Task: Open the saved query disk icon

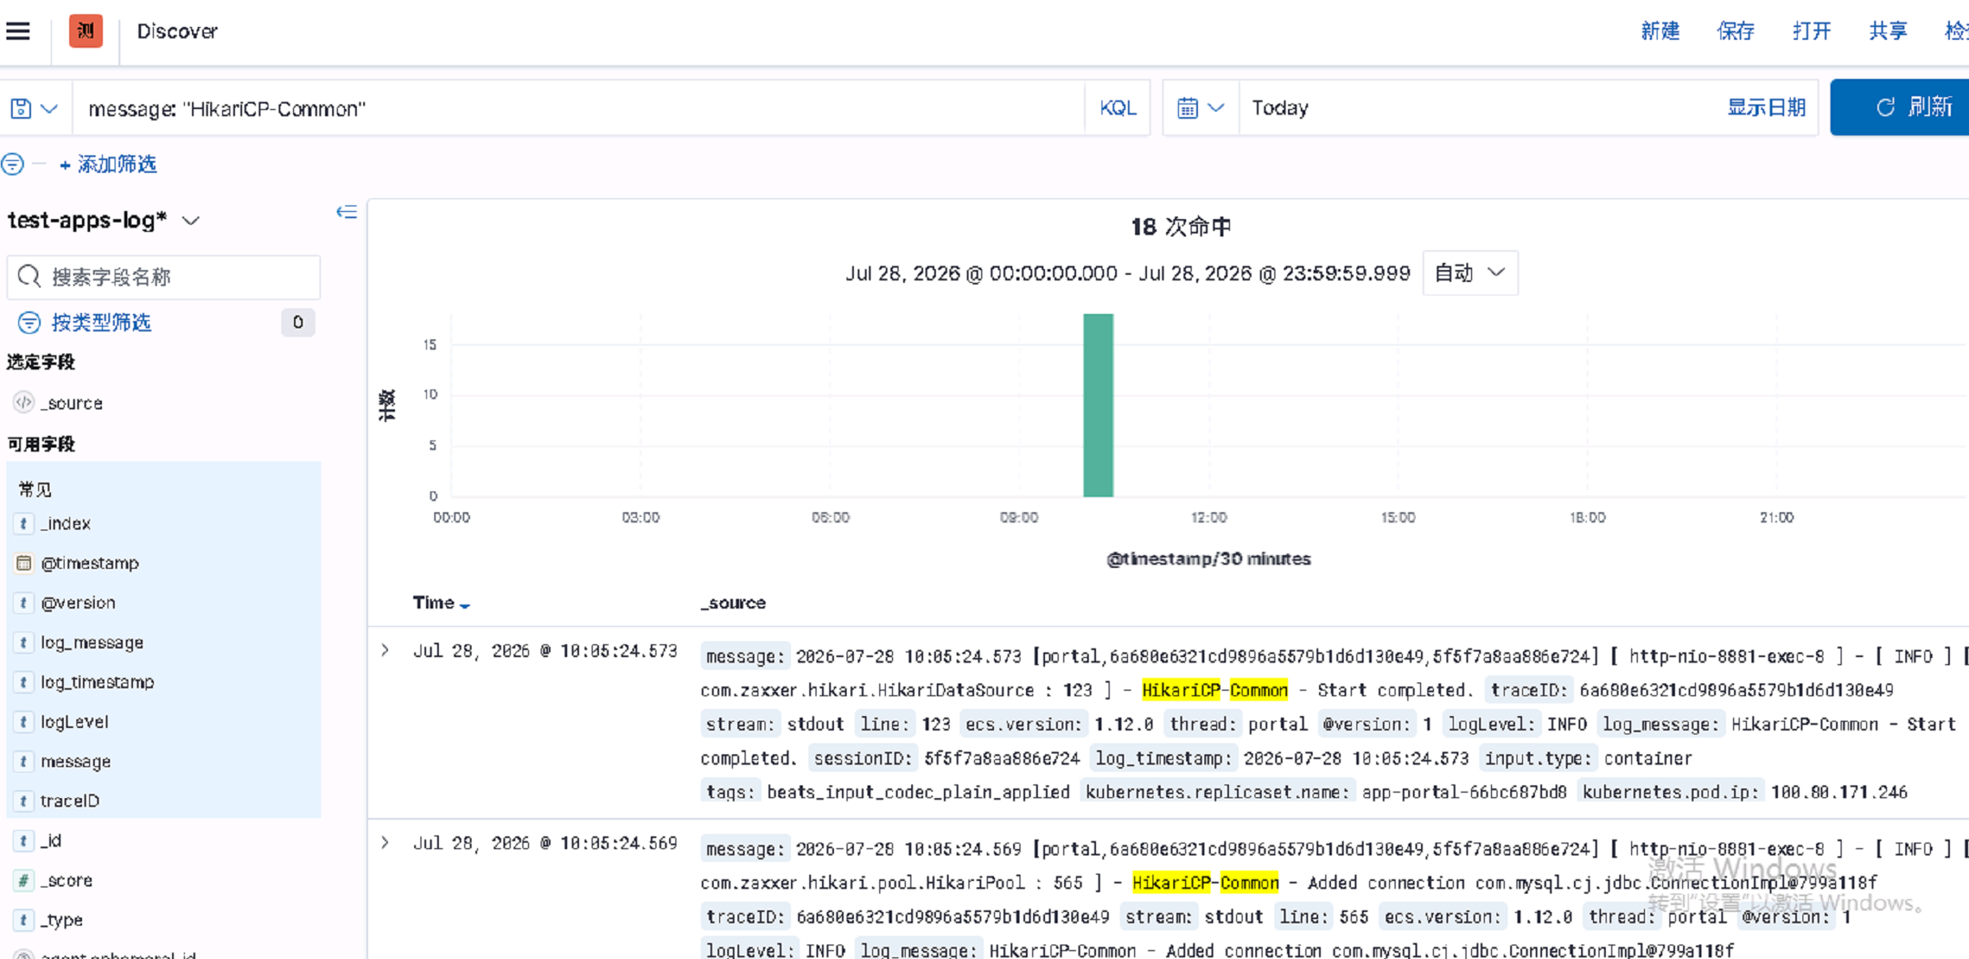Action: pos(22,108)
